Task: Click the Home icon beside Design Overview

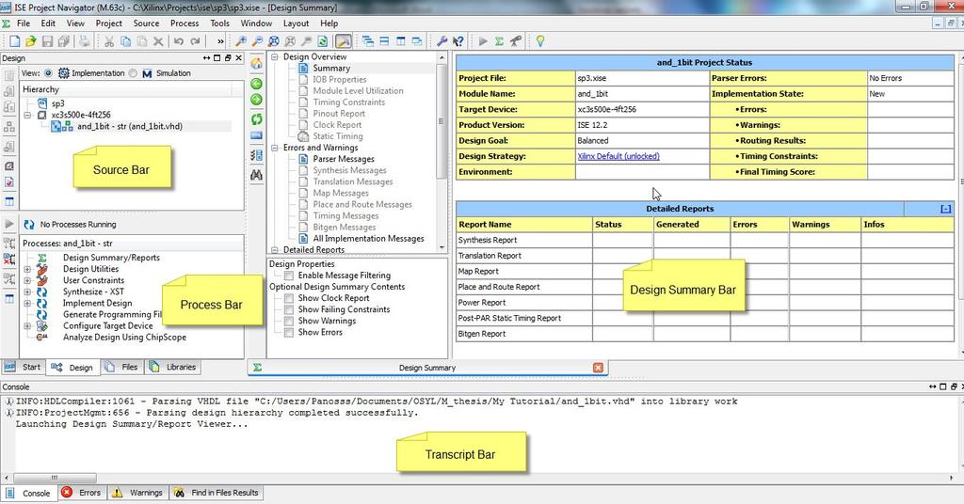Action: 256,63
